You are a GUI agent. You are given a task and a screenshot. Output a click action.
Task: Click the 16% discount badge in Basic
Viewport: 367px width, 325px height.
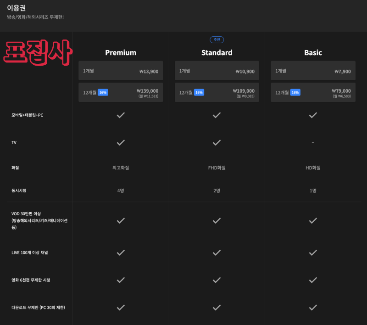tap(295, 92)
